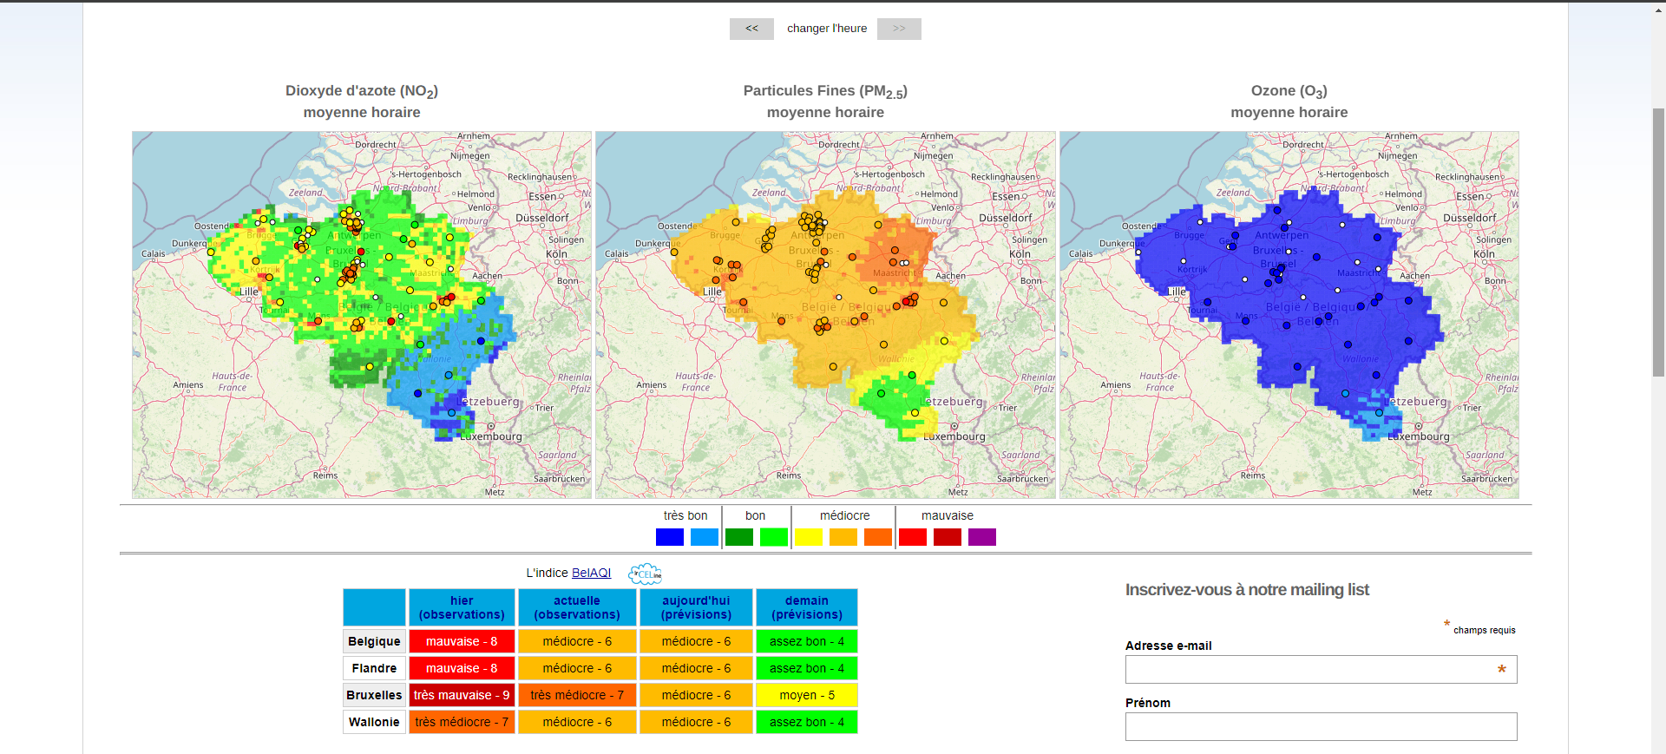Screen dimensions: 1666x754
Task: Click the dark green 'bon' legend swatch
Action: (x=739, y=537)
